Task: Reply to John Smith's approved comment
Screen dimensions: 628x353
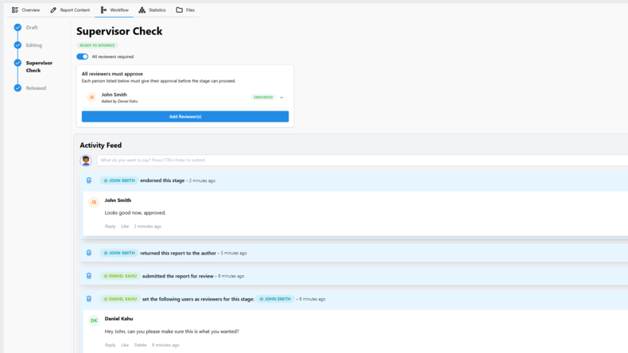Action: point(110,227)
